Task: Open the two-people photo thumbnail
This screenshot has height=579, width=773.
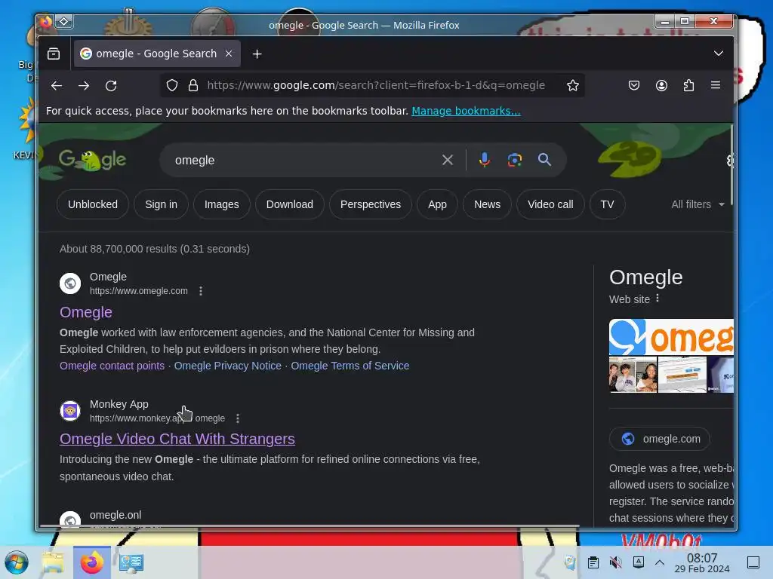Action: tap(633, 375)
